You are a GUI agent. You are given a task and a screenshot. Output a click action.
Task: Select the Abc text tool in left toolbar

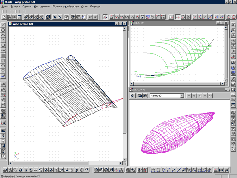[3, 51]
